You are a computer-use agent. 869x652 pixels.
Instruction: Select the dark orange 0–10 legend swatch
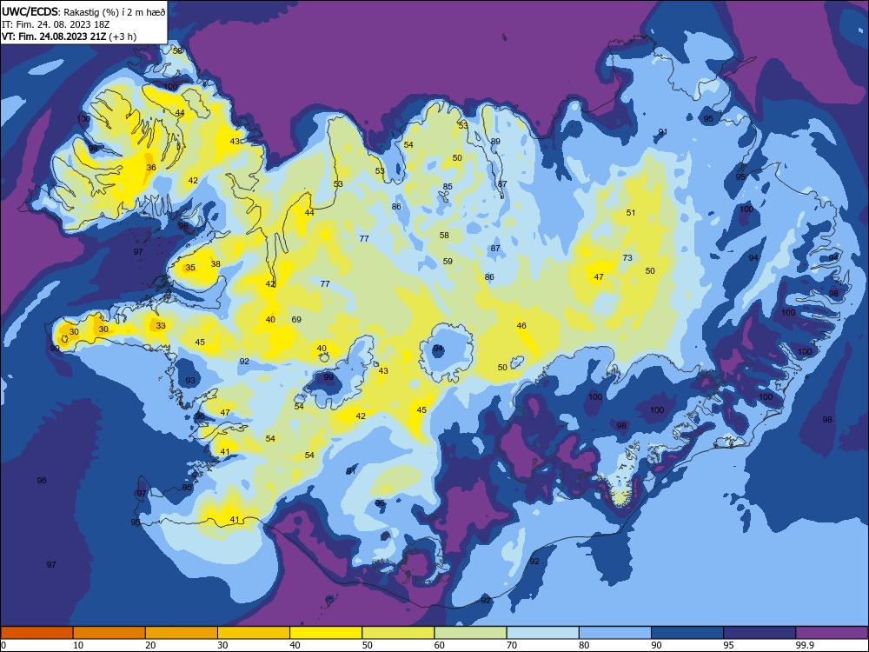click(x=36, y=633)
